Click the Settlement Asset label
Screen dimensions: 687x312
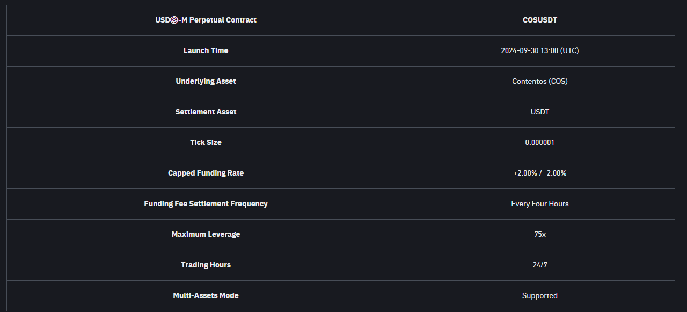(206, 112)
